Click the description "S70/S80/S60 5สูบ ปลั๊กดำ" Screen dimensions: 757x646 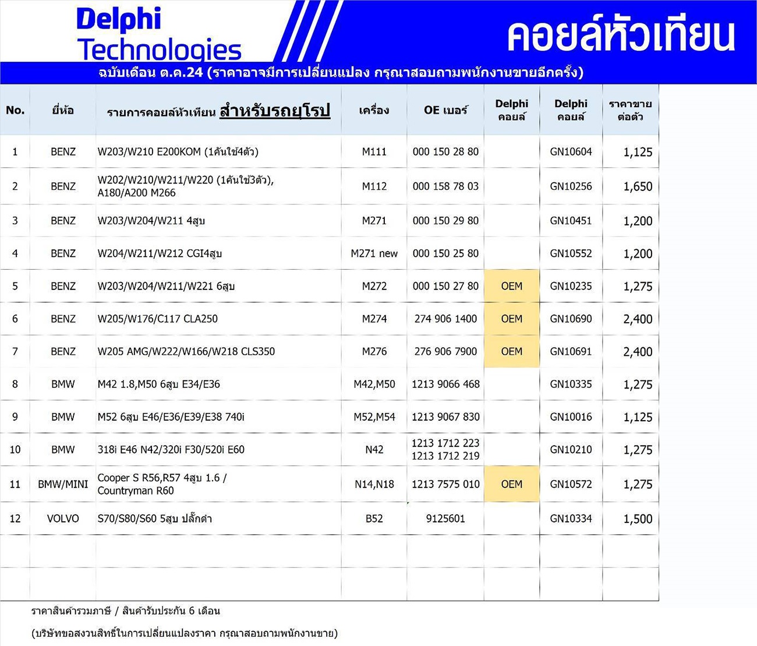coord(155,518)
